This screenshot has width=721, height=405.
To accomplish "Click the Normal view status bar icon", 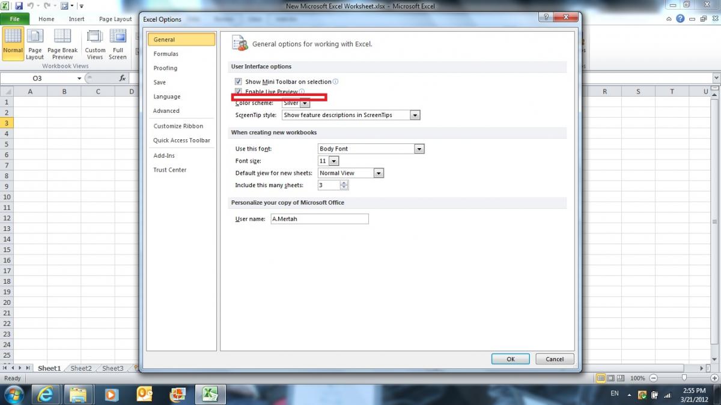I will click(601, 378).
